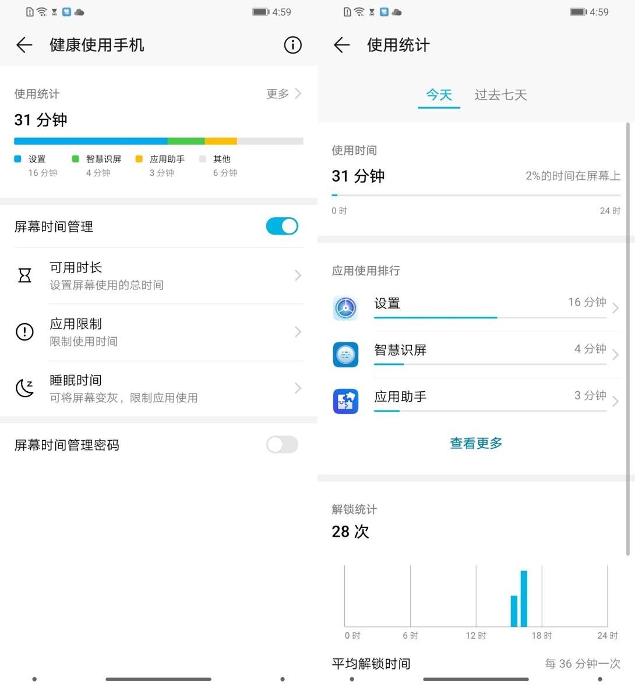Tap the hourglass icon beside 可用时长

click(x=24, y=275)
